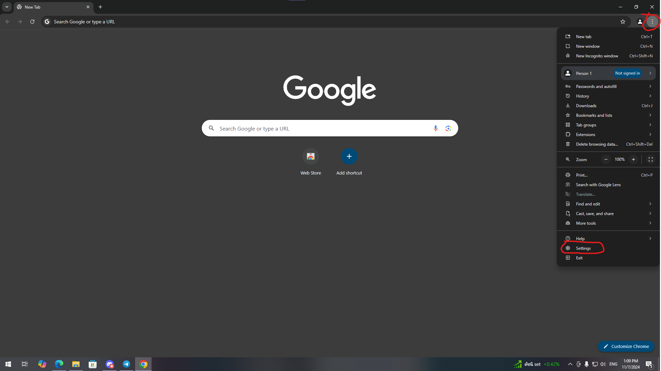Image resolution: width=661 pixels, height=371 pixels.
Task: Launch Microsoft Edge from taskbar
Action: pyautogui.click(x=59, y=364)
